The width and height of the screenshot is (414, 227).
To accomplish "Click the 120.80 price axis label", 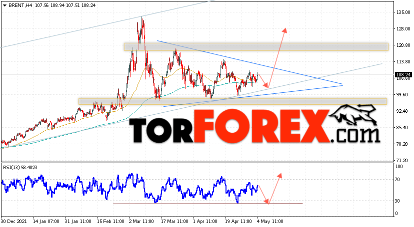I will click(x=403, y=45).
